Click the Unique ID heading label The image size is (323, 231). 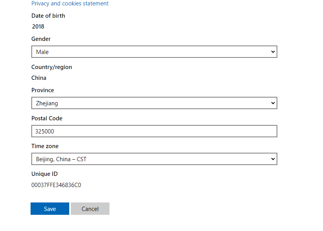[x=44, y=174]
